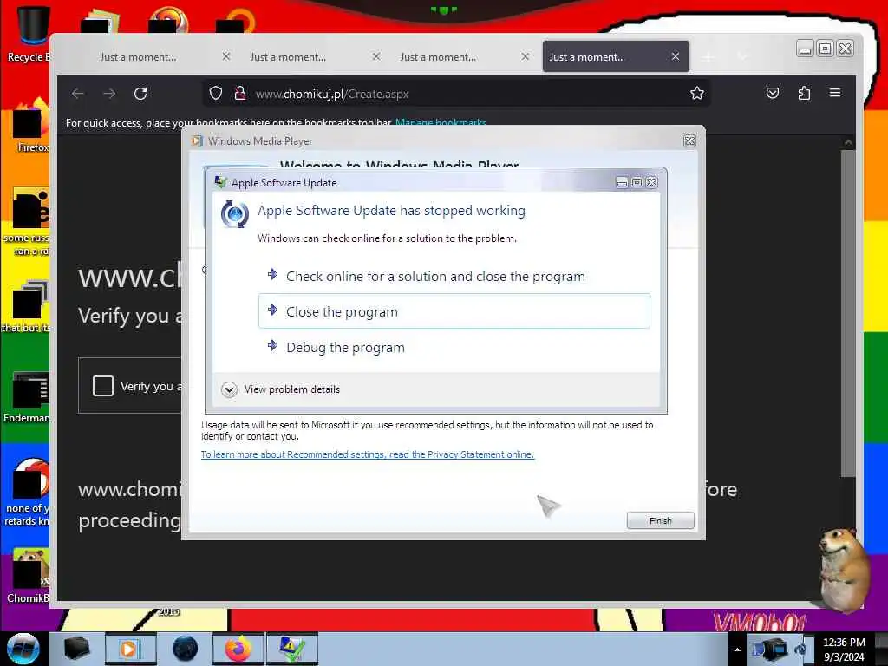Open the black box taskbar icon
888x666 pixels.
tap(76, 649)
